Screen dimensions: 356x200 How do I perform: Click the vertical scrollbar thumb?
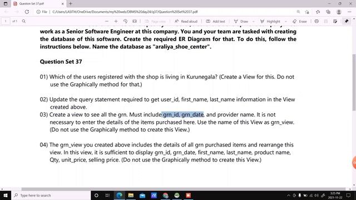click(x=354, y=82)
